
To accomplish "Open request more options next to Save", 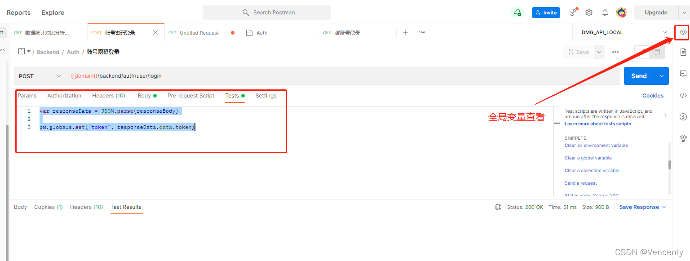I will click(615, 52).
